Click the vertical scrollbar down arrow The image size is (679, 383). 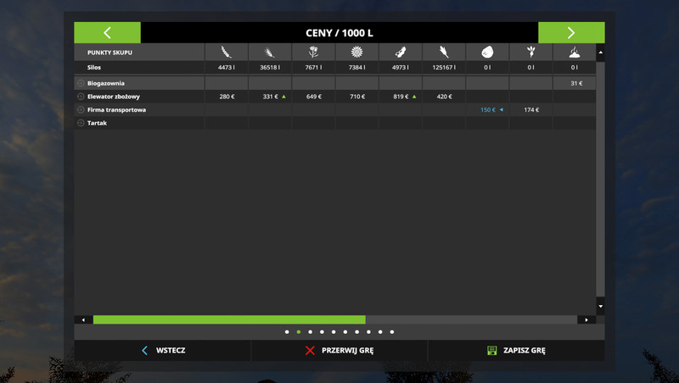(601, 306)
